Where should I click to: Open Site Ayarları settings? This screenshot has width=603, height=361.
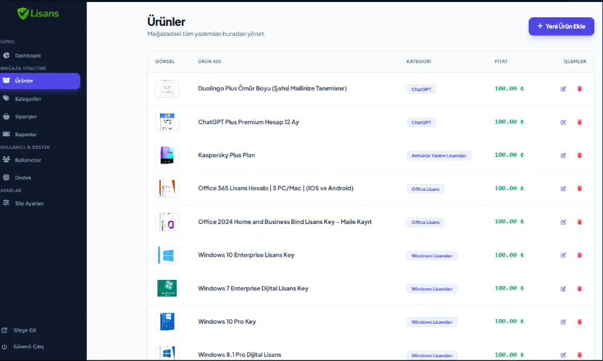29,203
